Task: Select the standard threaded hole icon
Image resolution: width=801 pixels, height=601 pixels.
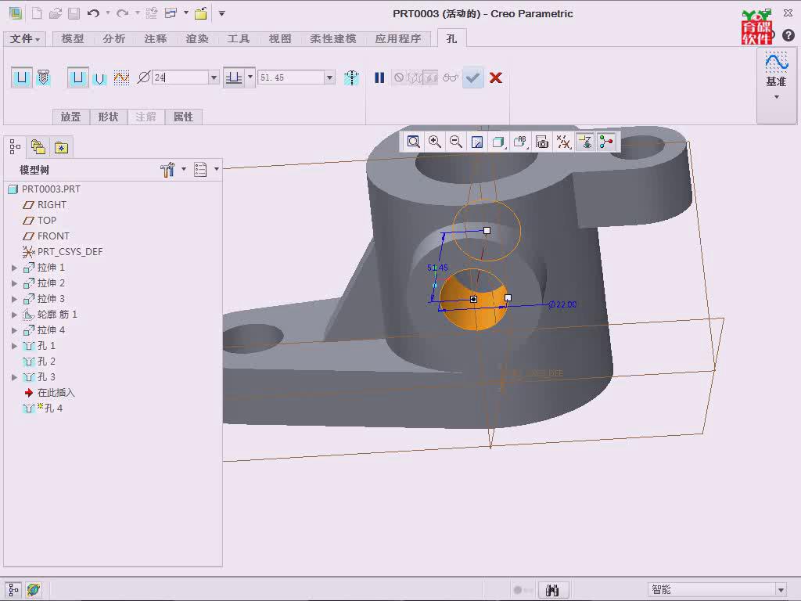Action: point(44,77)
